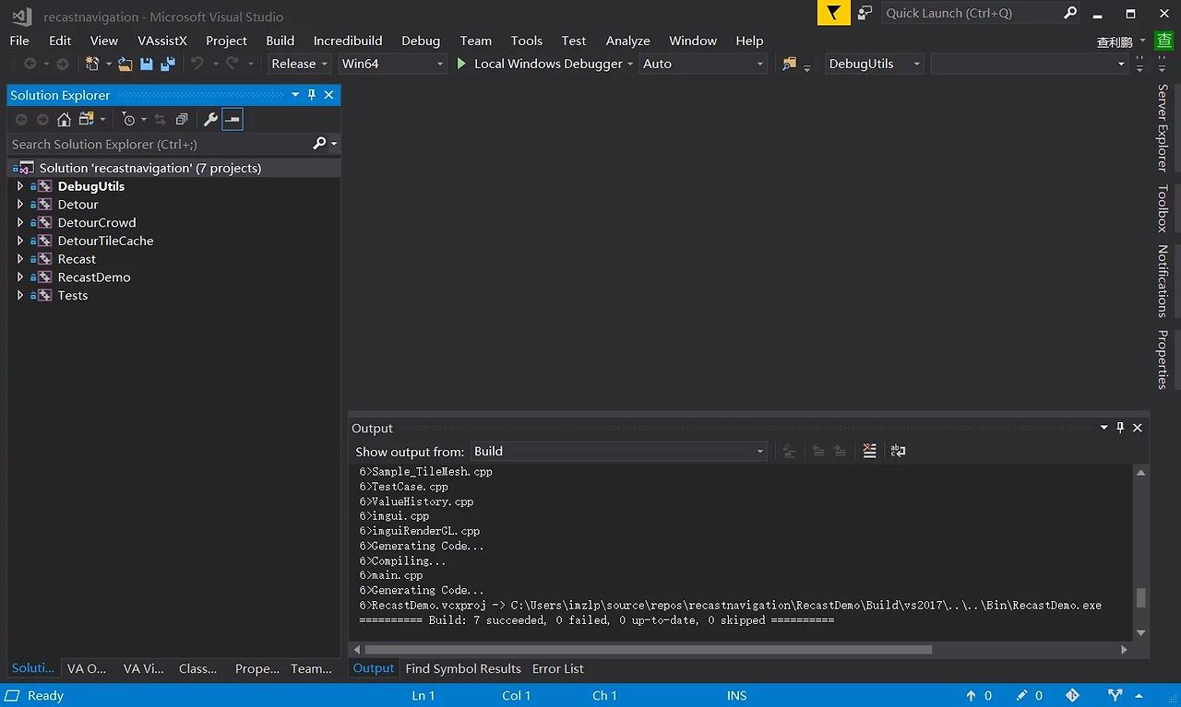
Task: Click the Quick Launch magnifier icon
Action: pyautogui.click(x=1070, y=13)
